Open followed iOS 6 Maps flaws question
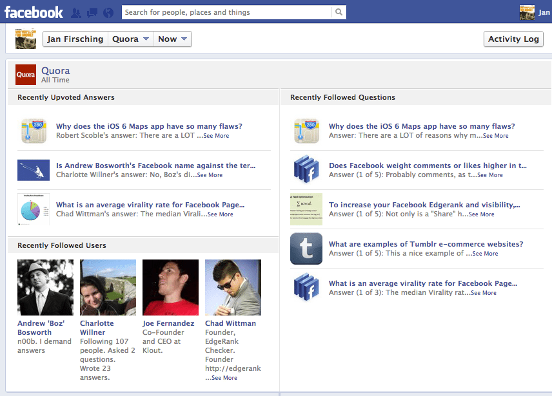The width and height of the screenshot is (552, 396). pyautogui.click(x=422, y=126)
